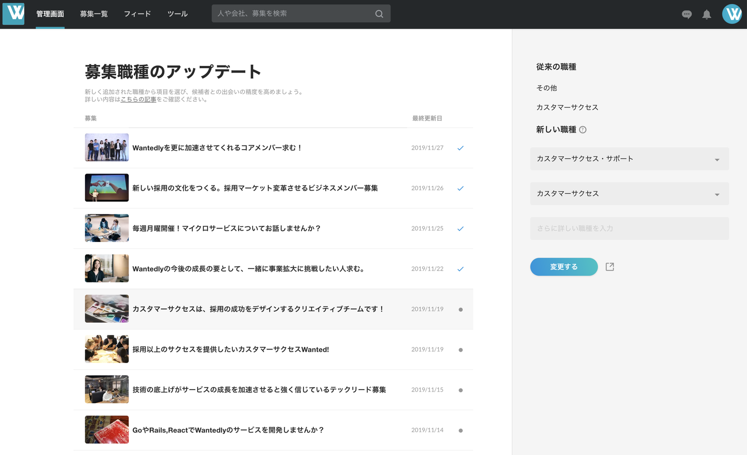
Task: Switch to the フィード tab
Action: point(137,14)
